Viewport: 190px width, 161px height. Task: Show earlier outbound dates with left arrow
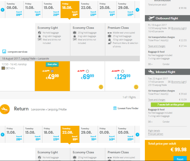pyautogui.click(x=3, y=10)
